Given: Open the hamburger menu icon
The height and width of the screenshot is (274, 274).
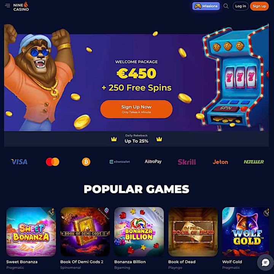Looking at the screenshot, I should [x=7, y=6].
